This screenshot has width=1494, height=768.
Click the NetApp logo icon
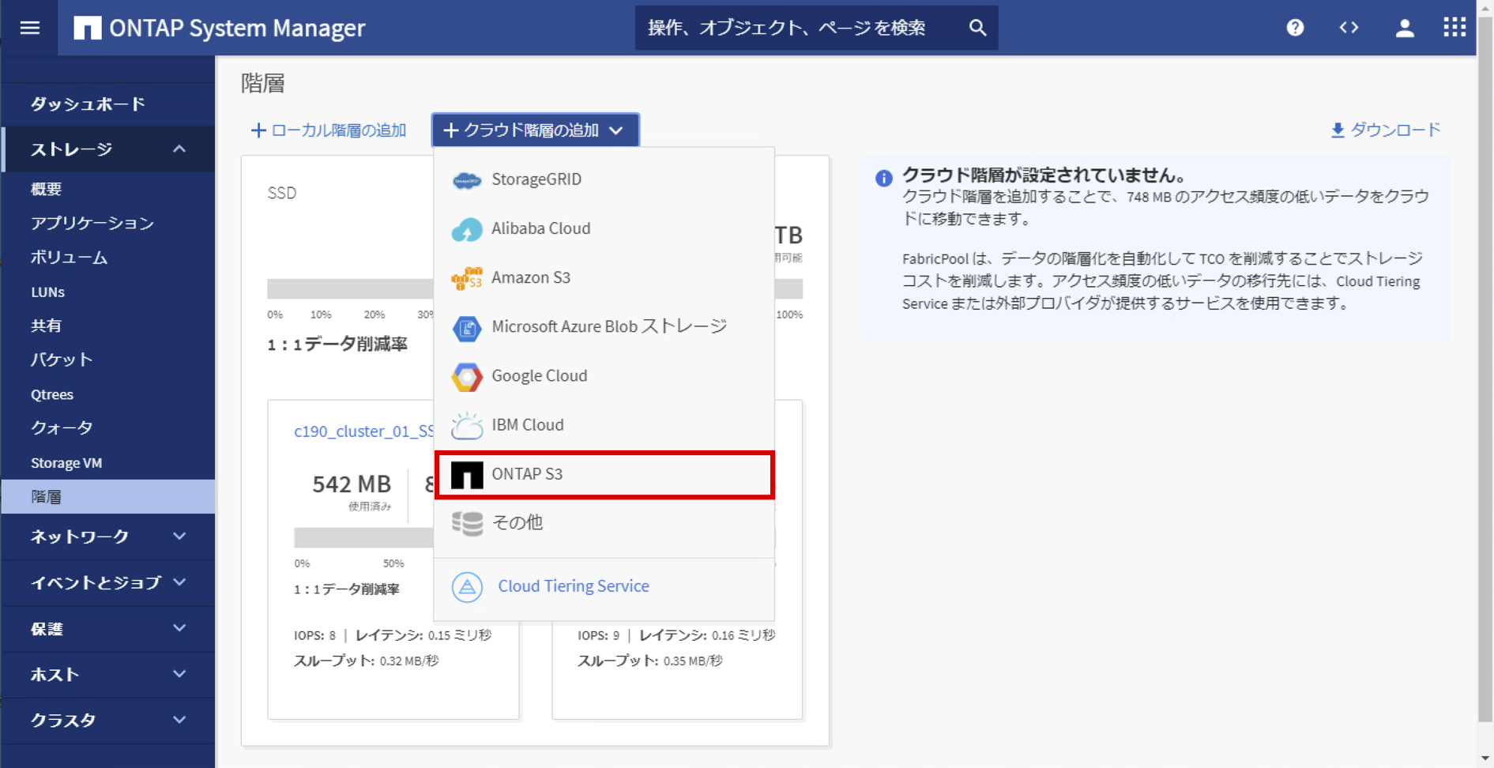click(x=87, y=28)
